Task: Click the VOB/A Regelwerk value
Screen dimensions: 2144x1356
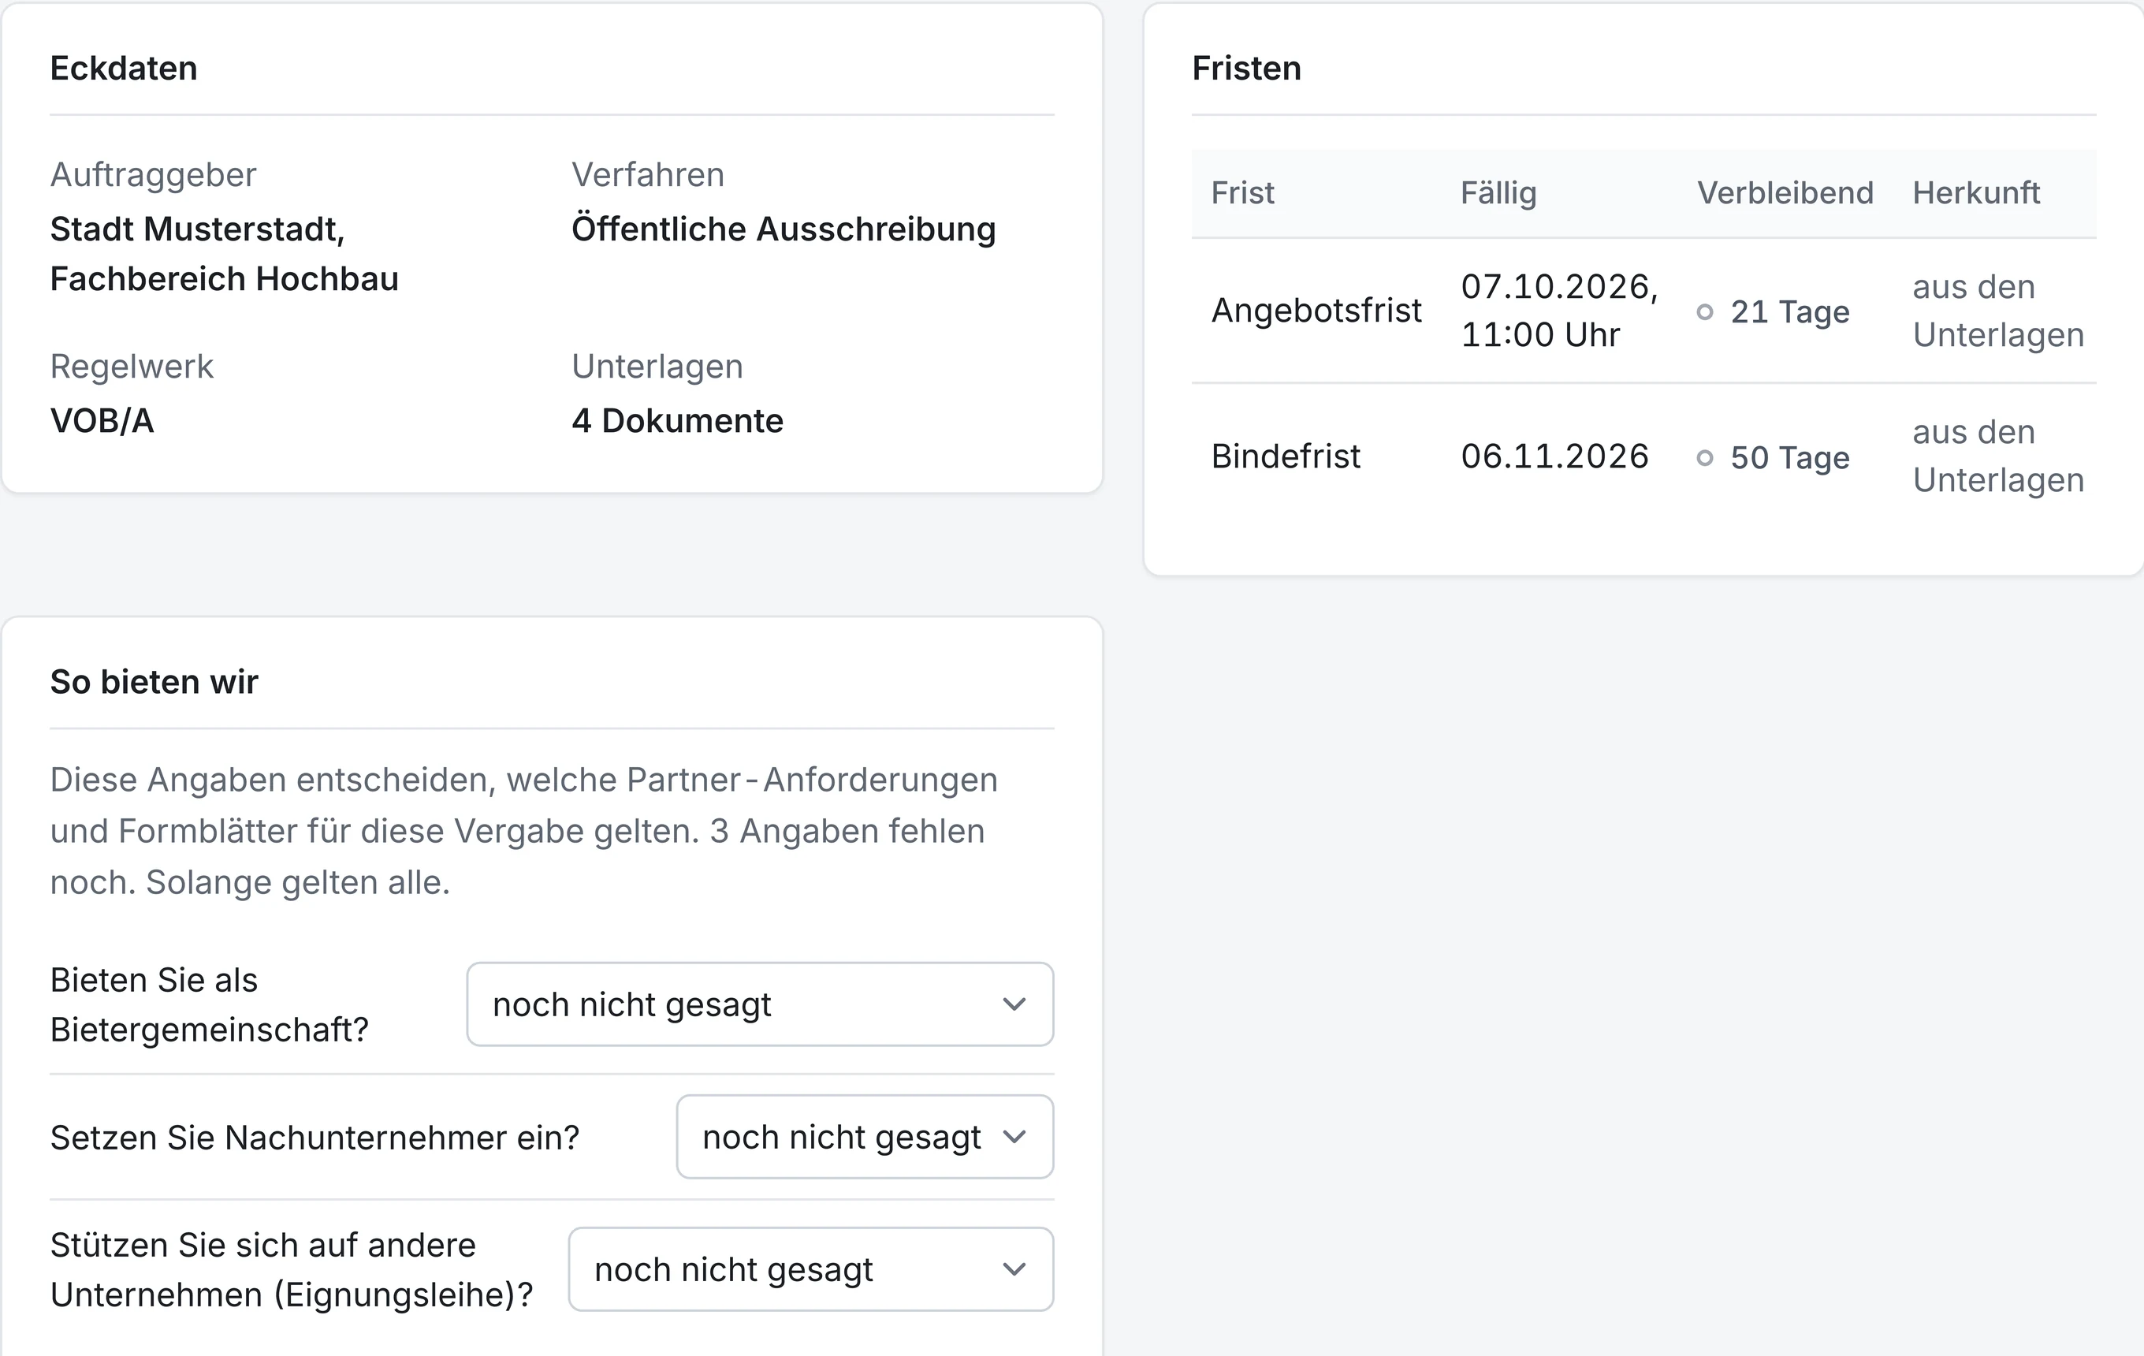Action: pyautogui.click(x=102, y=421)
